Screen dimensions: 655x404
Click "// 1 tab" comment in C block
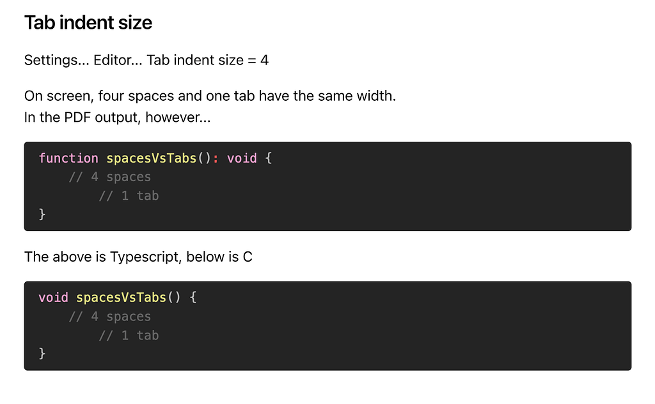pyautogui.click(x=129, y=336)
